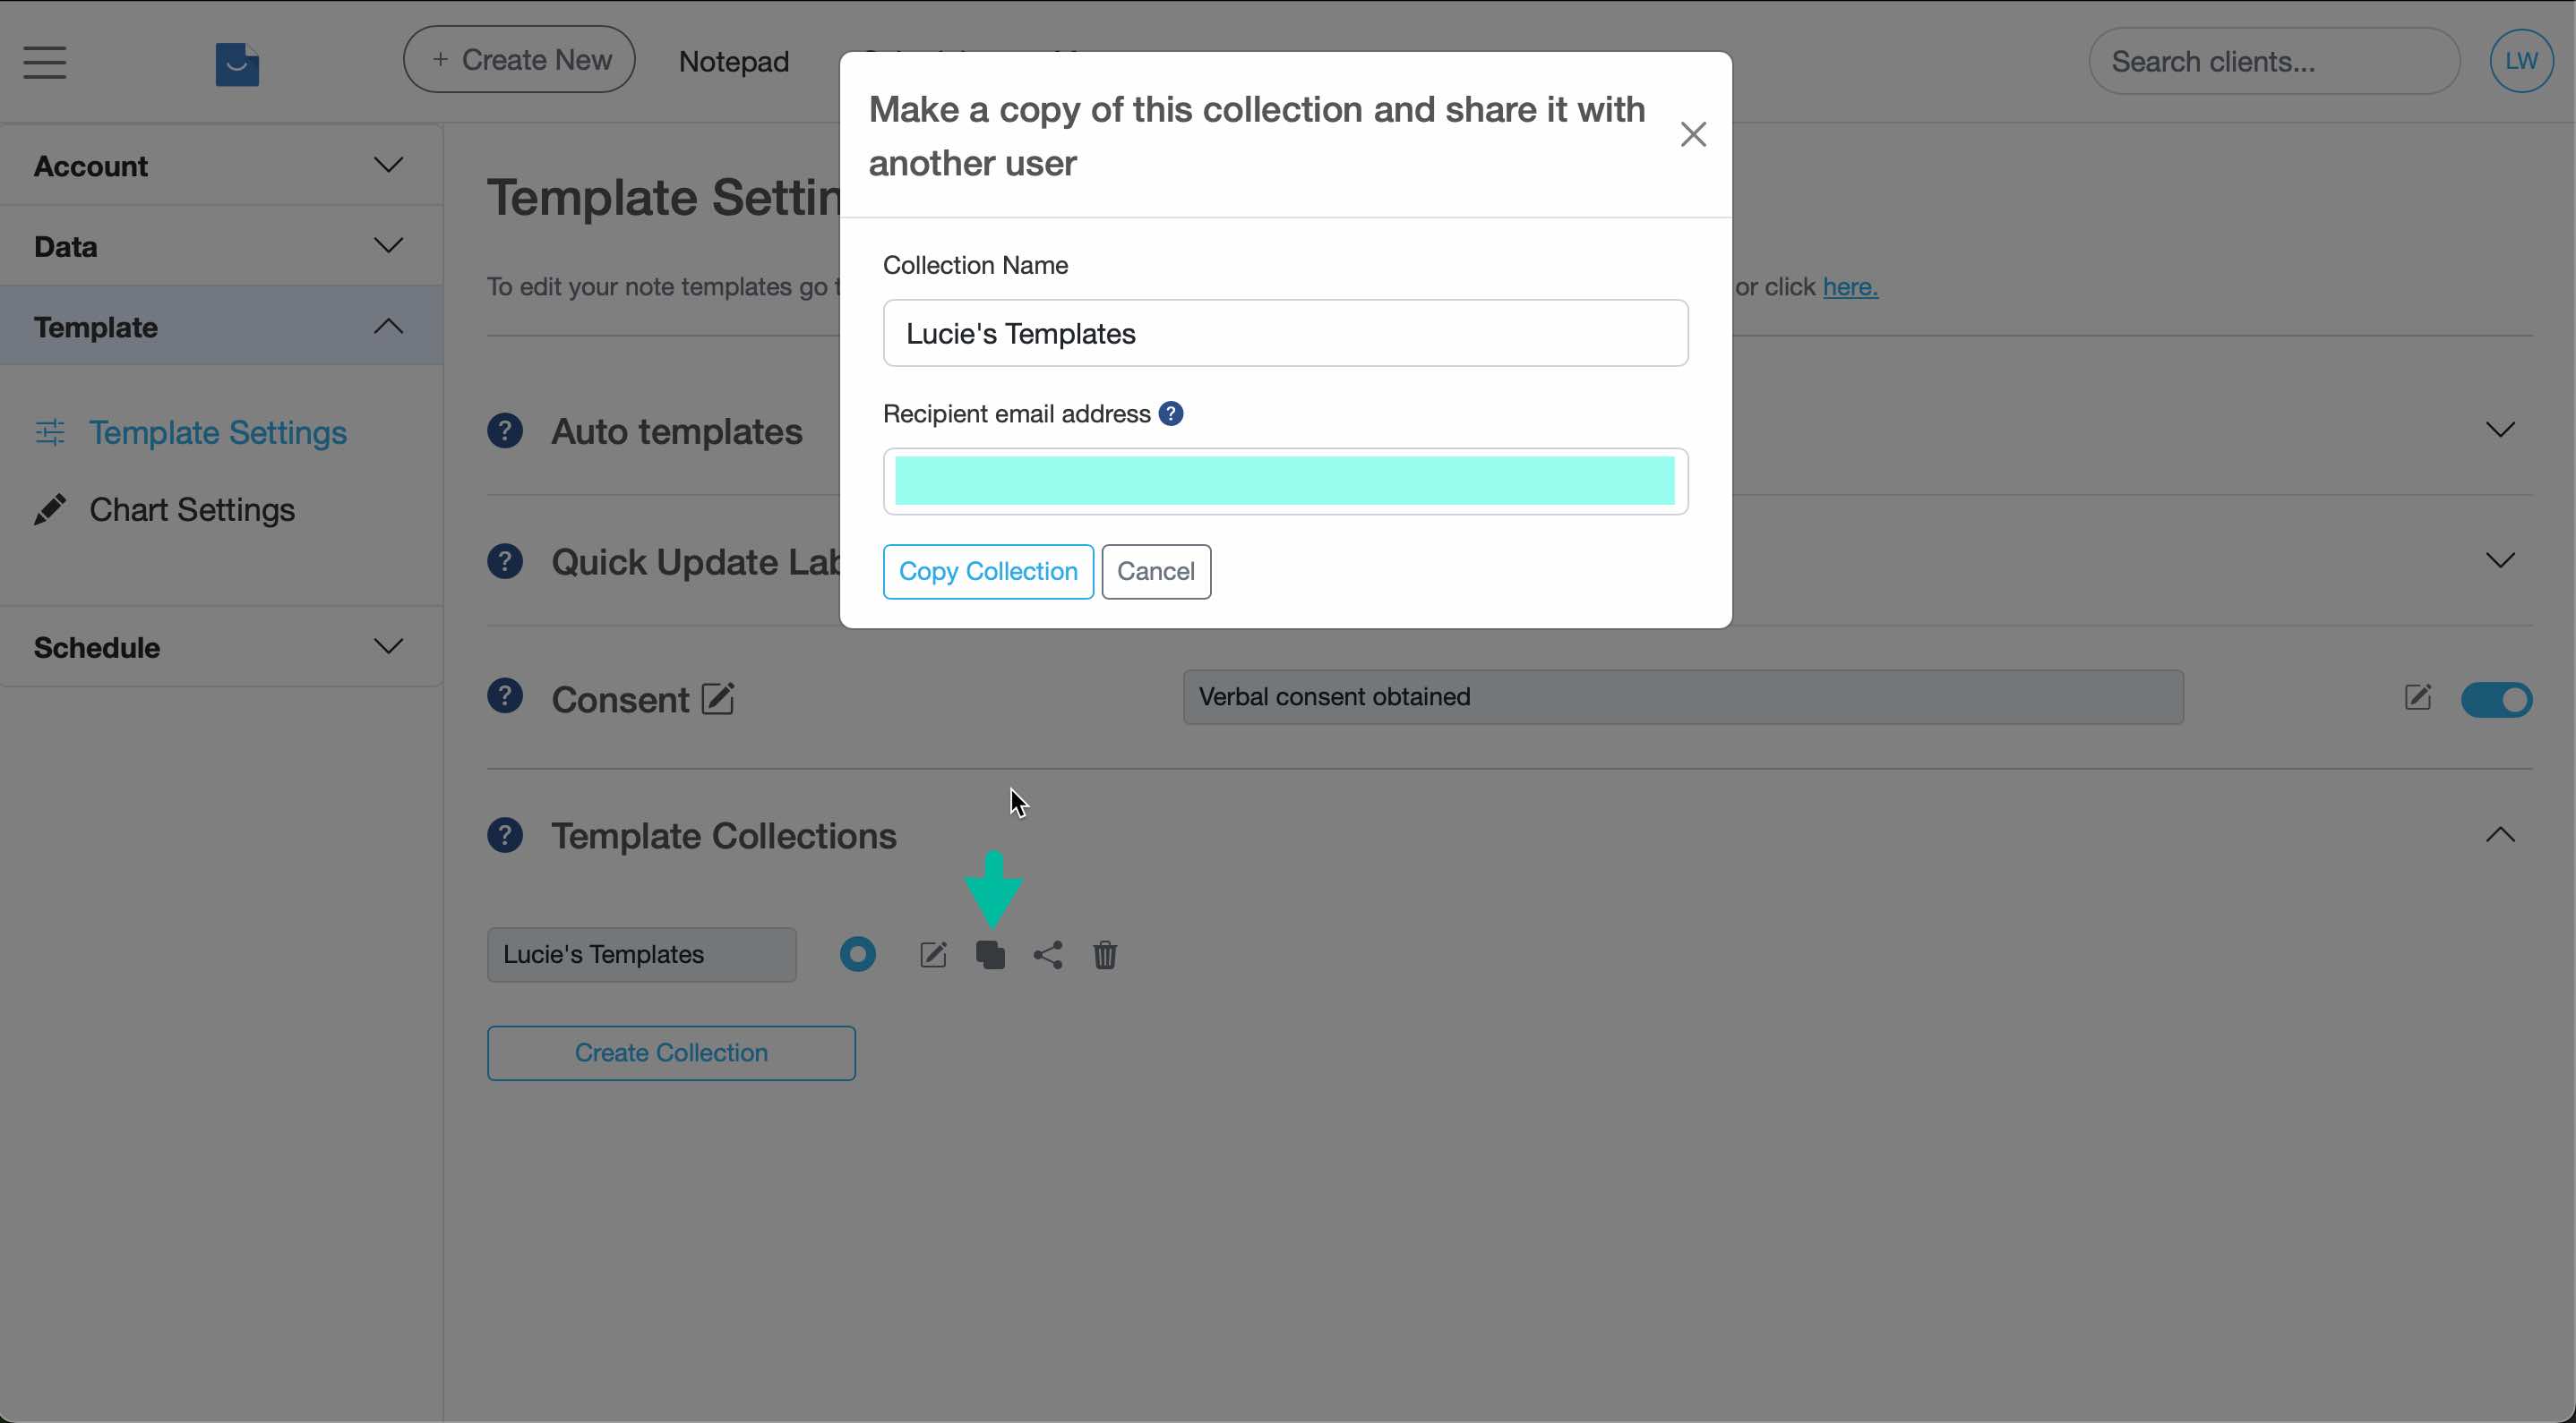Viewport: 2576px width, 1423px height.
Task: Follow the here link to edit note templates
Action: tap(1849, 286)
